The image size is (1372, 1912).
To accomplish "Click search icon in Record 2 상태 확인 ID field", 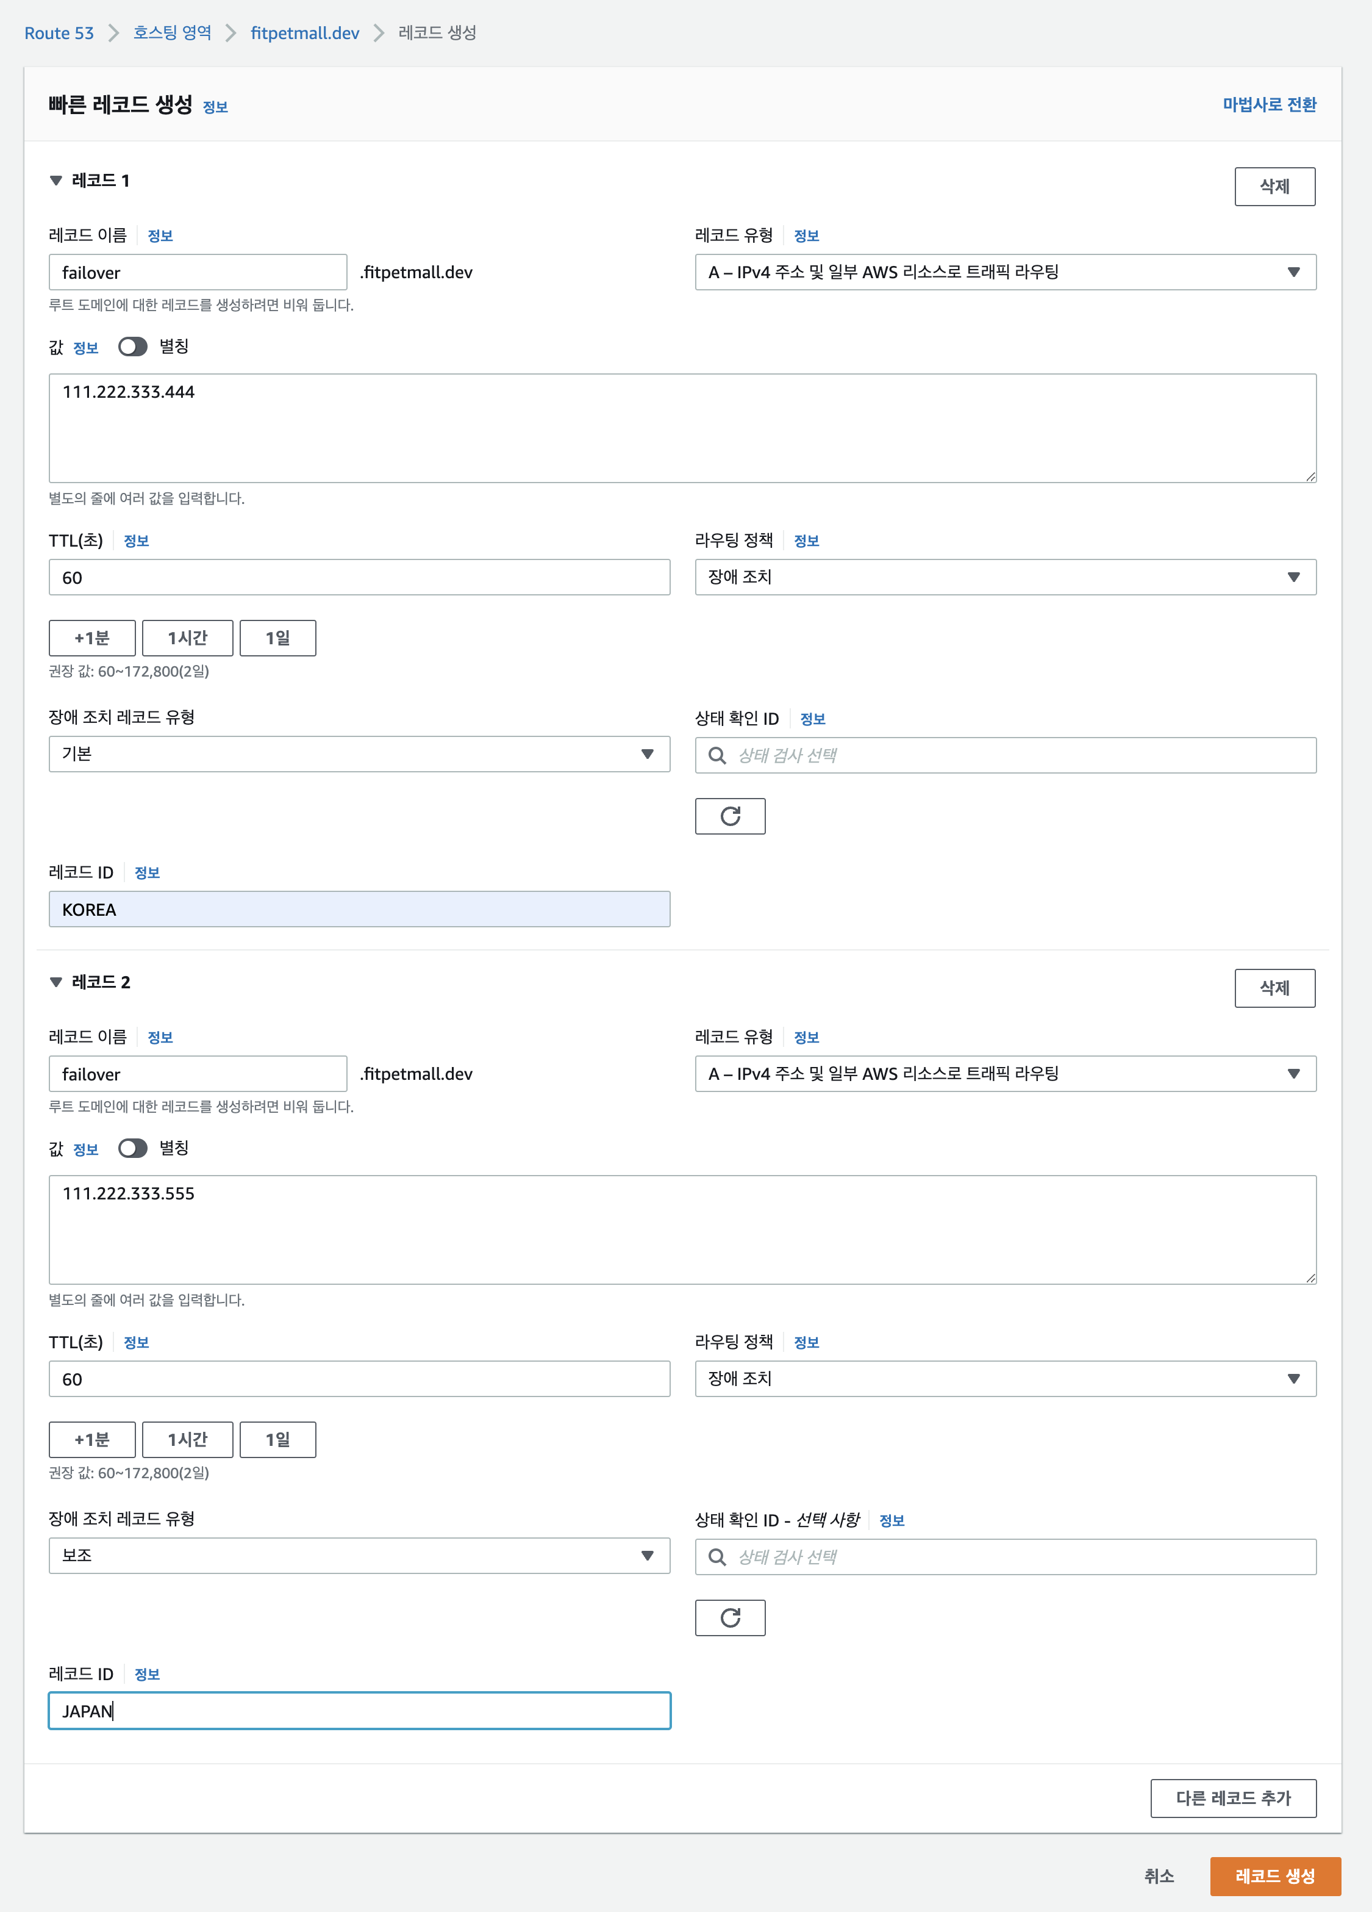I will point(717,1557).
